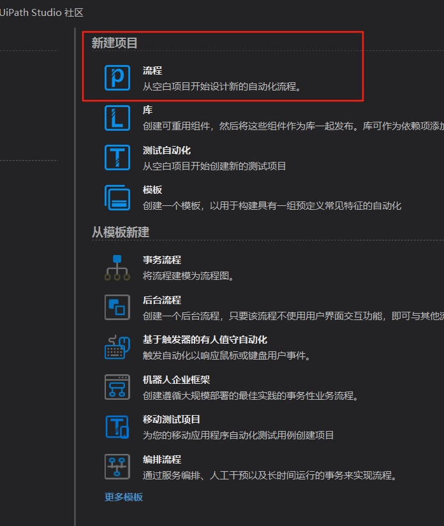This screenshot has height=526, width=444.
Task: Click the 后台流程 icon
Action: [117, 307]
